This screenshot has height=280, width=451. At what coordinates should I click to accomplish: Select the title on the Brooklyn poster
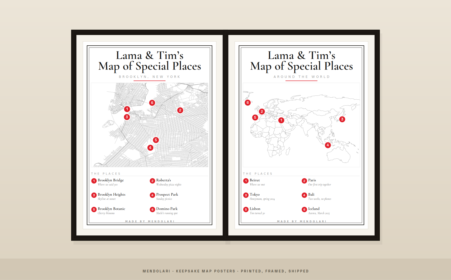150,61
